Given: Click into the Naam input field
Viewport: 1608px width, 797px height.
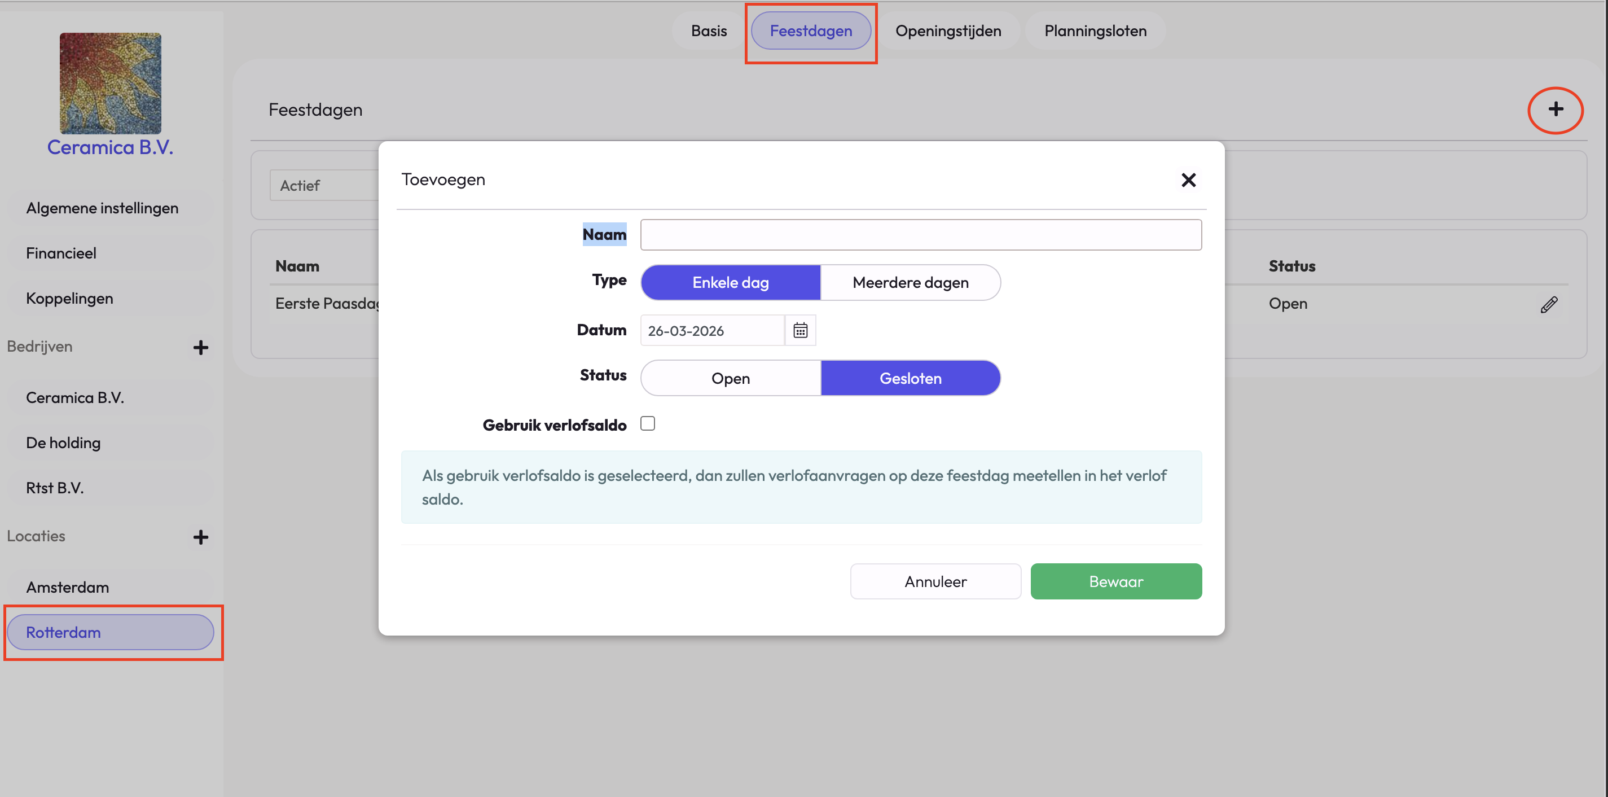Looking at the screenshot, I should tap(921, 234).
